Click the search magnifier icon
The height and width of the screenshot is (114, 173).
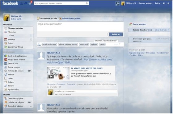coord(87,3)
